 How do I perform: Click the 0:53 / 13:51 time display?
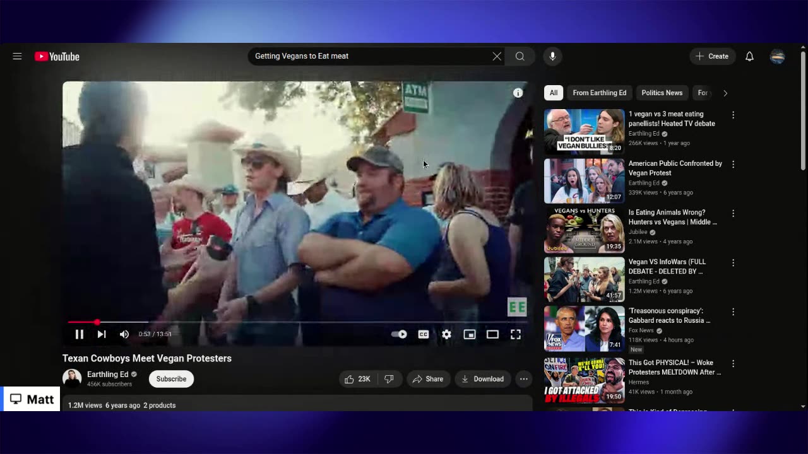tap(155, 334)
